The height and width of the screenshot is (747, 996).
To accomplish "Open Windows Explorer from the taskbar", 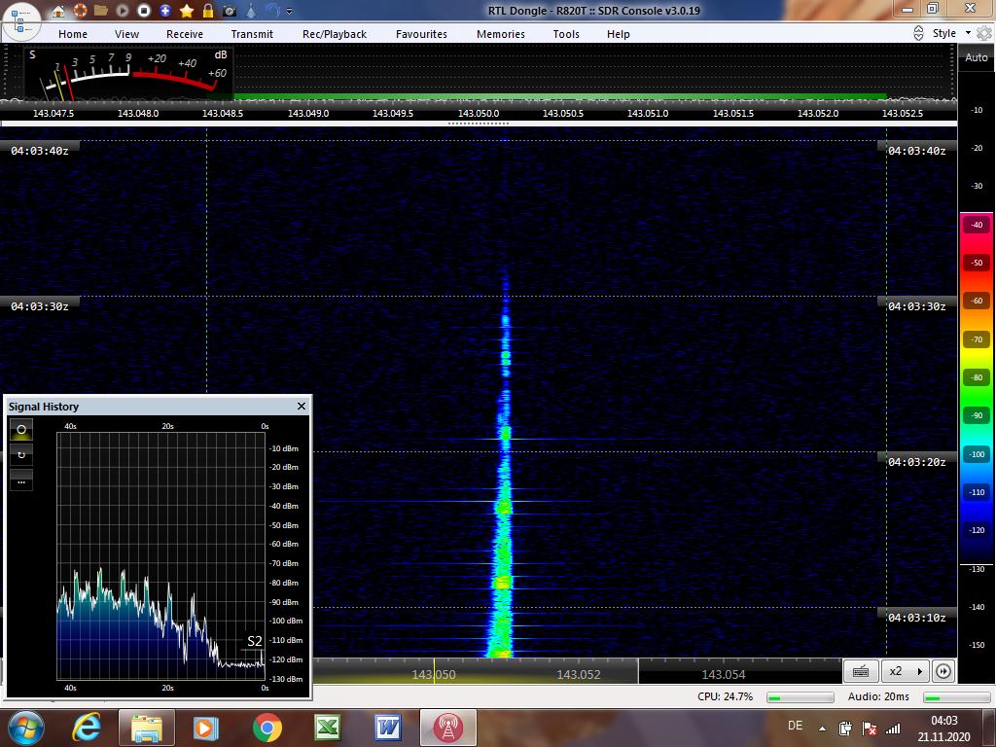I will [x=147, y=728].
